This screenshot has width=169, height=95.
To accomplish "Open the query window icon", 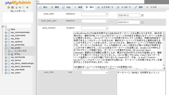I will point(16,7).
